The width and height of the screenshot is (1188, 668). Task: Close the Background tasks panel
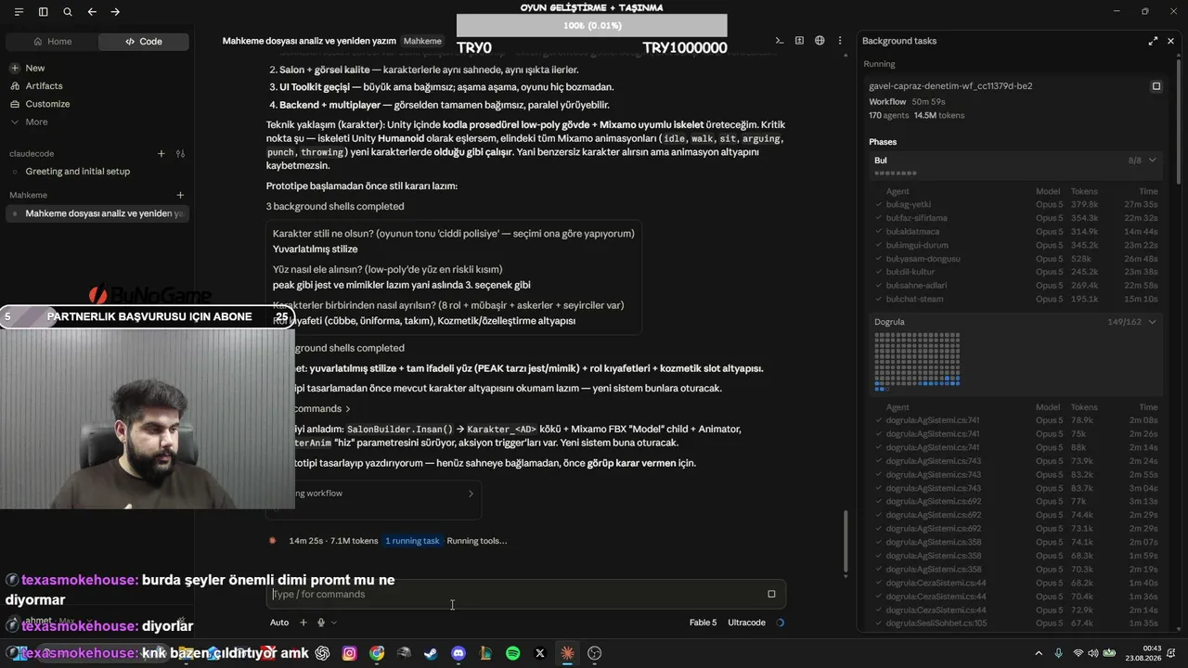coord(1170,41)
